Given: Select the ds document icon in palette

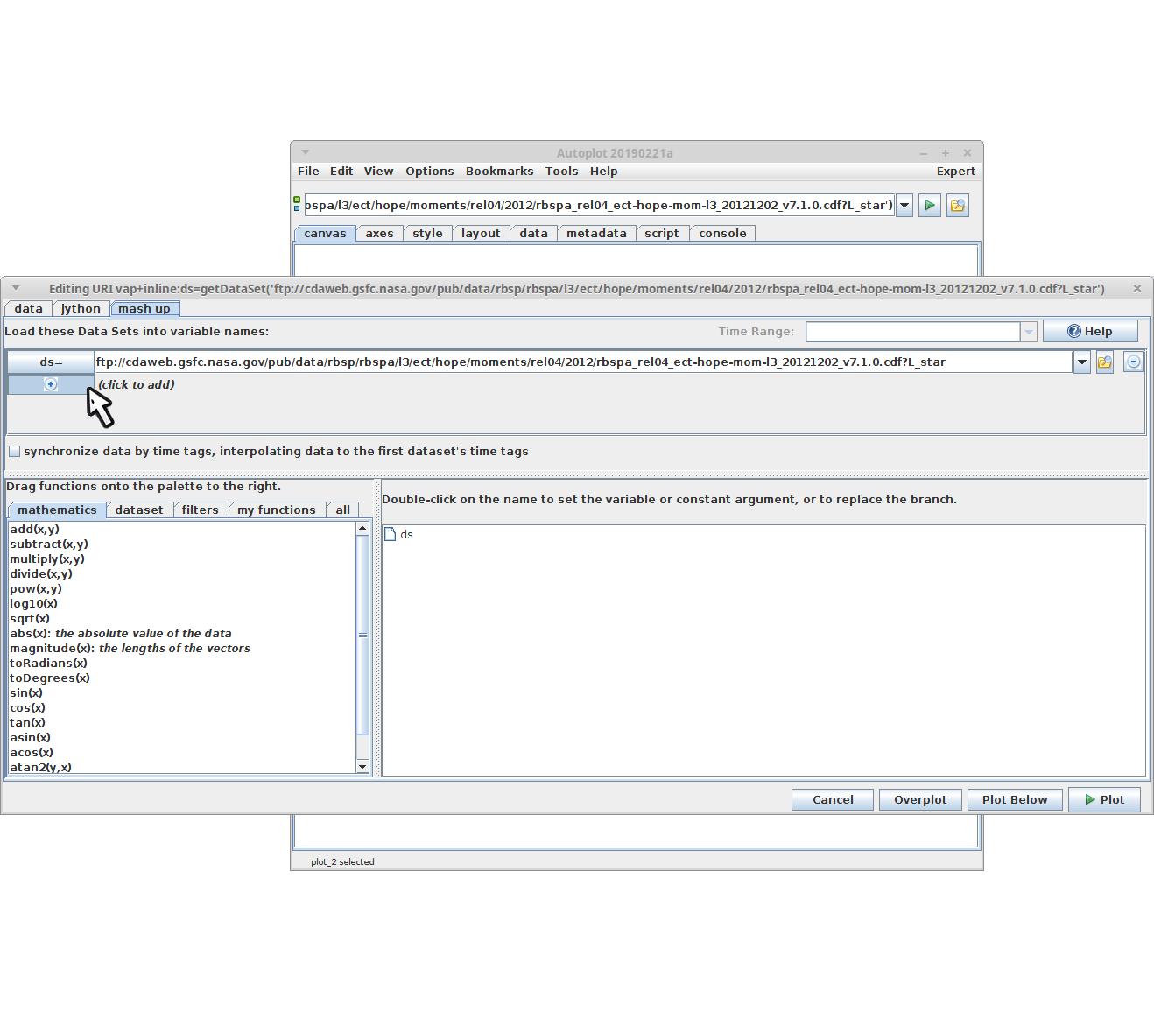Looking at the screenshot, I should (x=391, y=534).
